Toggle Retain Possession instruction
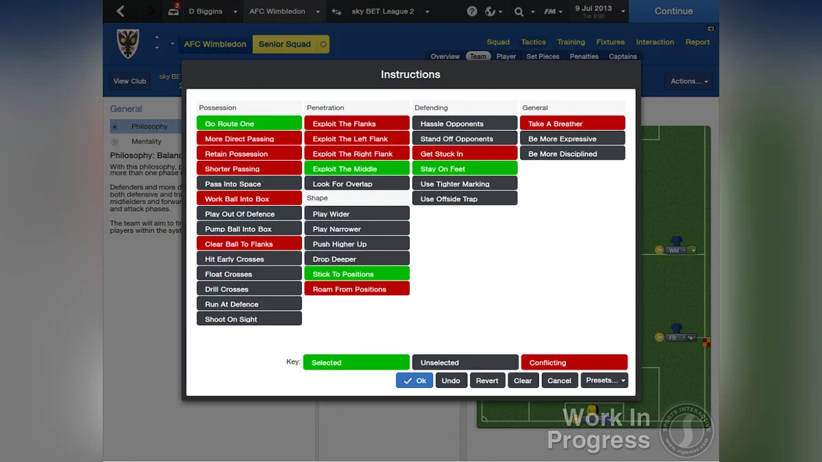 tap(249, 153)
